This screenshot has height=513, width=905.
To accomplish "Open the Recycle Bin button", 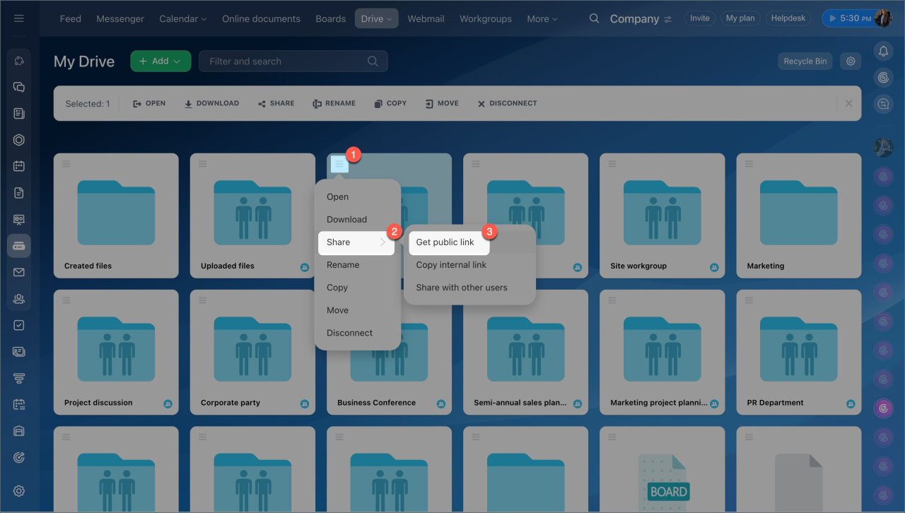I will point(805,61).
